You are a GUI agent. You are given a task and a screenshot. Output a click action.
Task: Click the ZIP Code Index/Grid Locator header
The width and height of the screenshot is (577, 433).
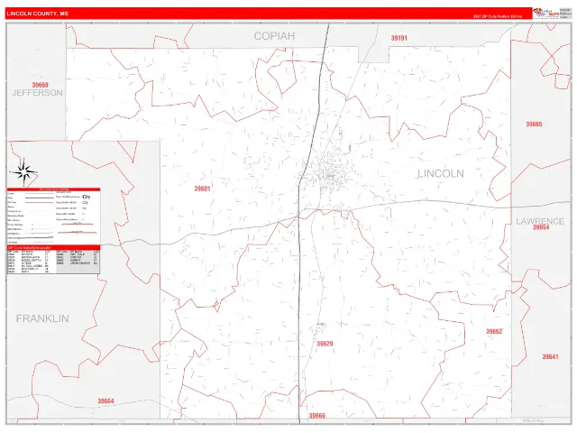pos(54,248)
